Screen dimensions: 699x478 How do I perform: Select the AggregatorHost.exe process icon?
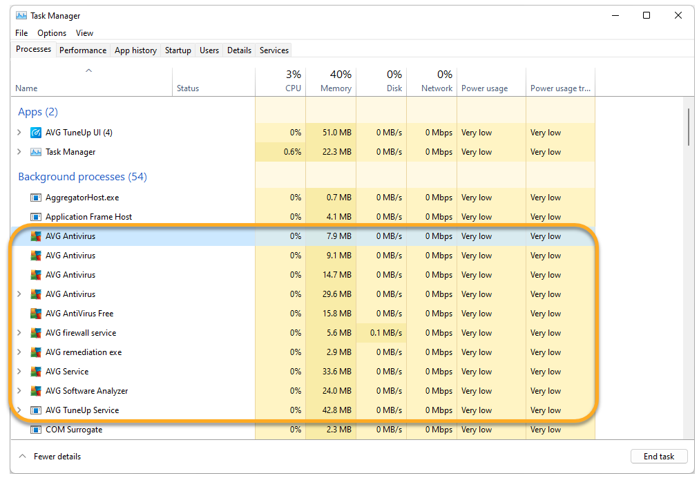pyautogui.click(x=36, y=198)
